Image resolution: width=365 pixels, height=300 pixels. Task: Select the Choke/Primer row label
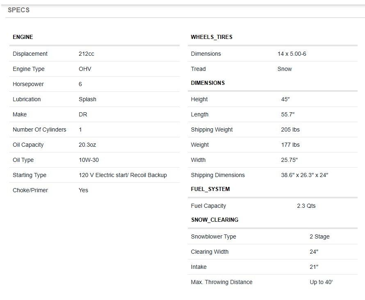30,190
